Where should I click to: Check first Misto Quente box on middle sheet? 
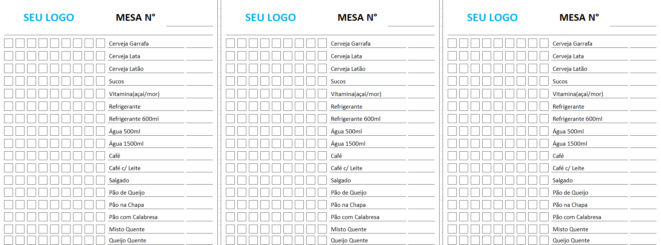[x=230, y=229]
